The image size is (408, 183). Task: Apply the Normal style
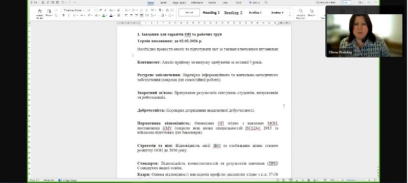[189, 12]
